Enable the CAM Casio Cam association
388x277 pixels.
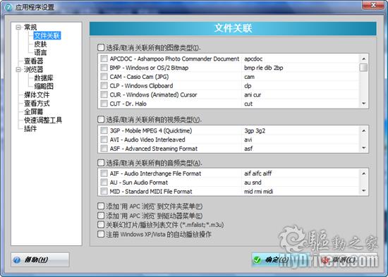(x=104, y=77)
